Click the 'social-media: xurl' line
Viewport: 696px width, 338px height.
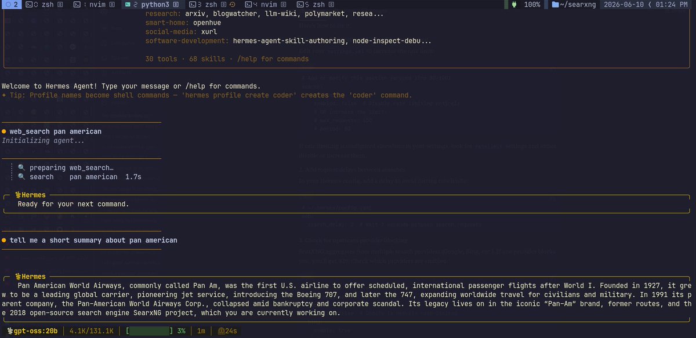pyautogui.click(x=182, y=32)
